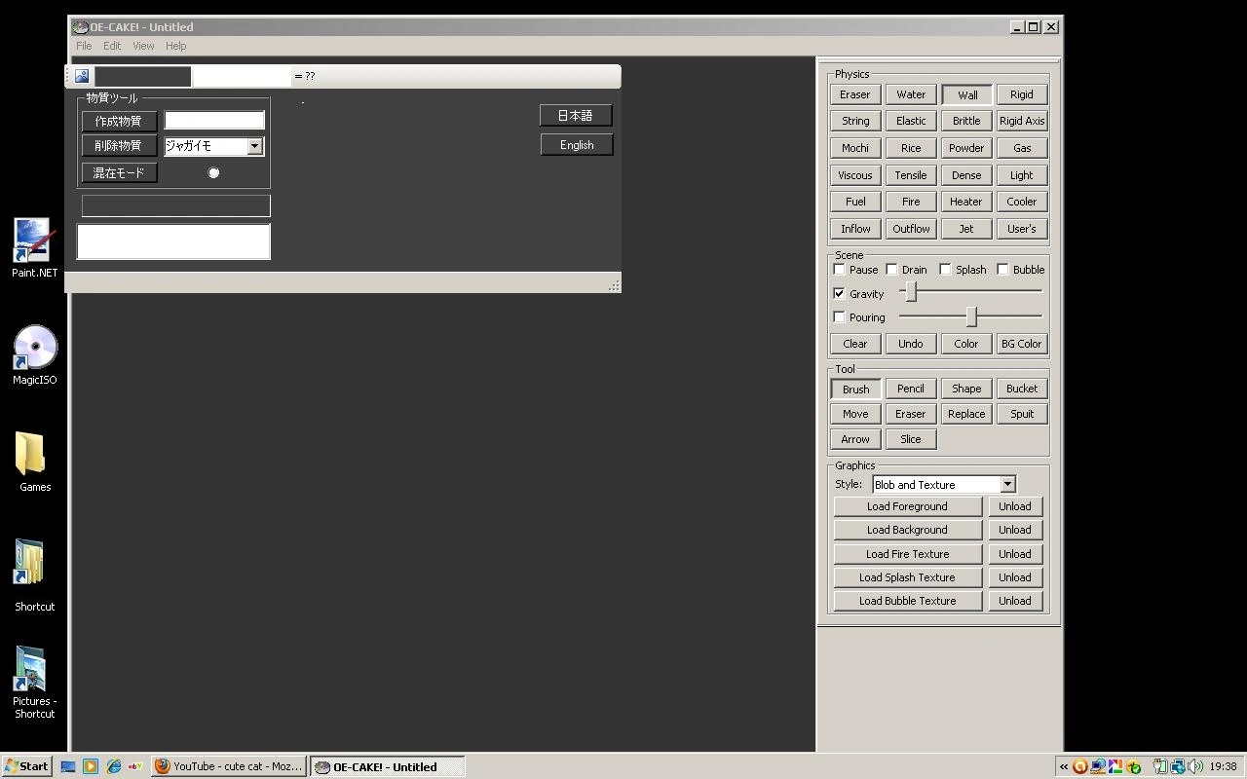Open the Games folder on desktop
Screen dimensions: 1247x779
[34, 457]
